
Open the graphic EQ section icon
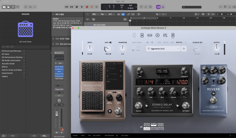click(165, 35)
